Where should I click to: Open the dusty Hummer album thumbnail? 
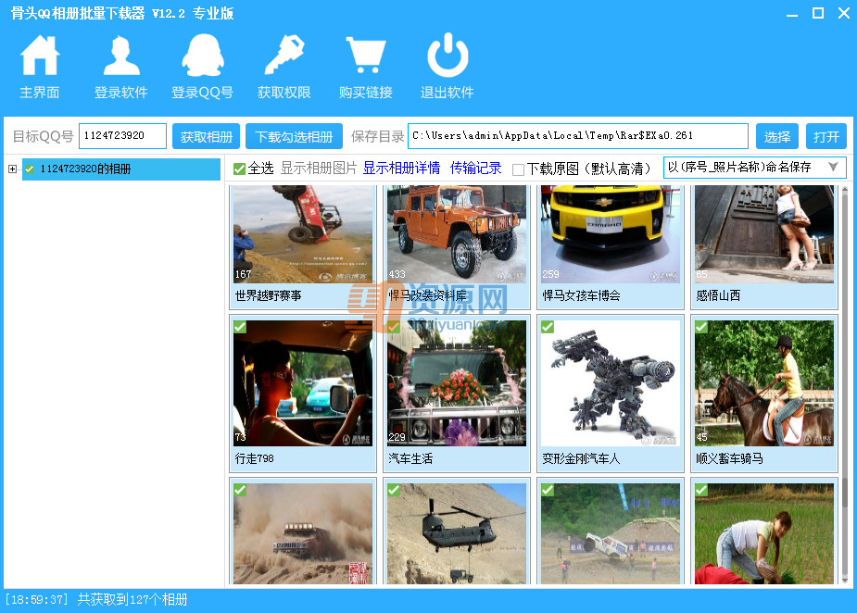[303, 533]
